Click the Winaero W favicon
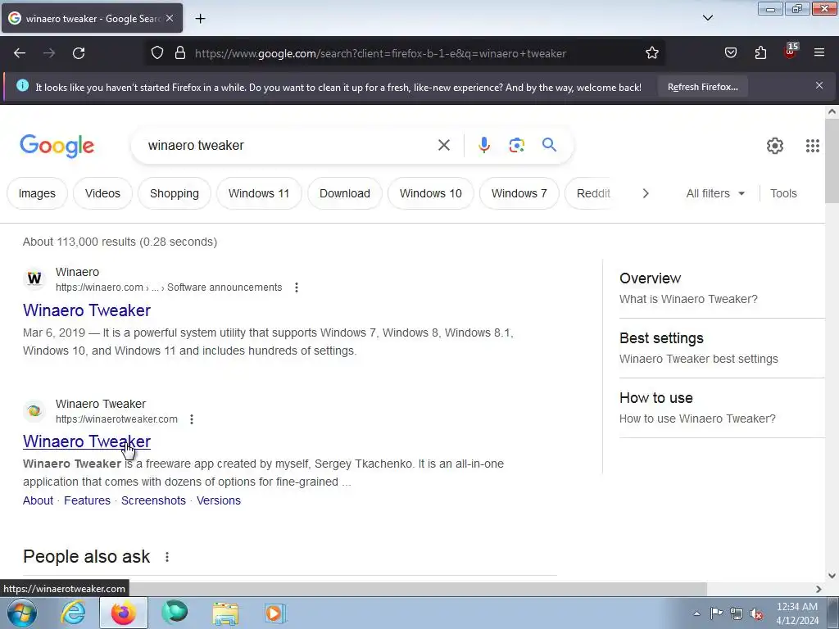839x629 pixels. tap(34, 278)
